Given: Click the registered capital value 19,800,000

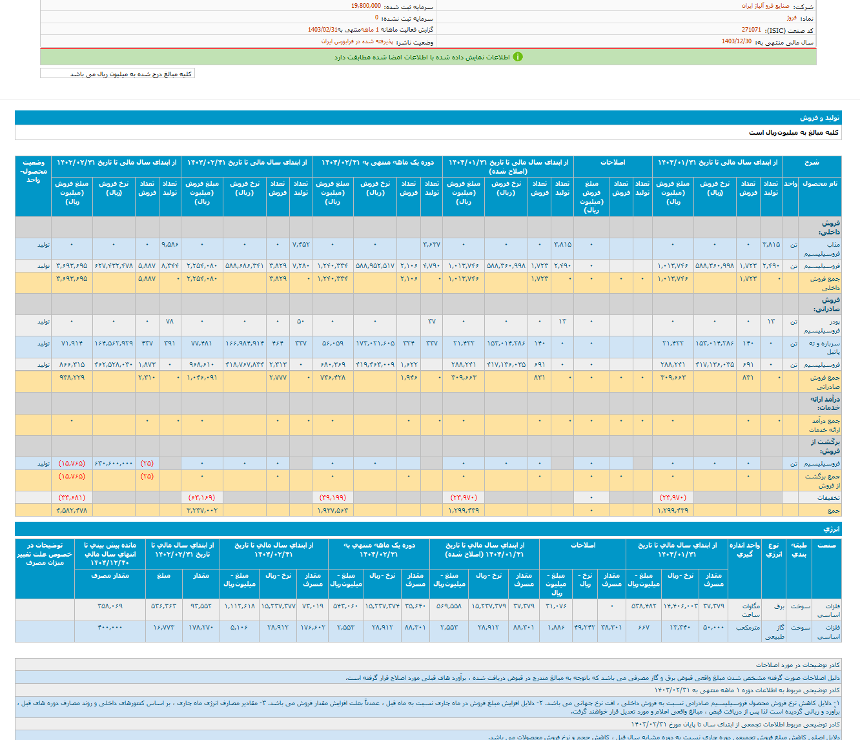Looking at the screenshot, I should point(365,6).
